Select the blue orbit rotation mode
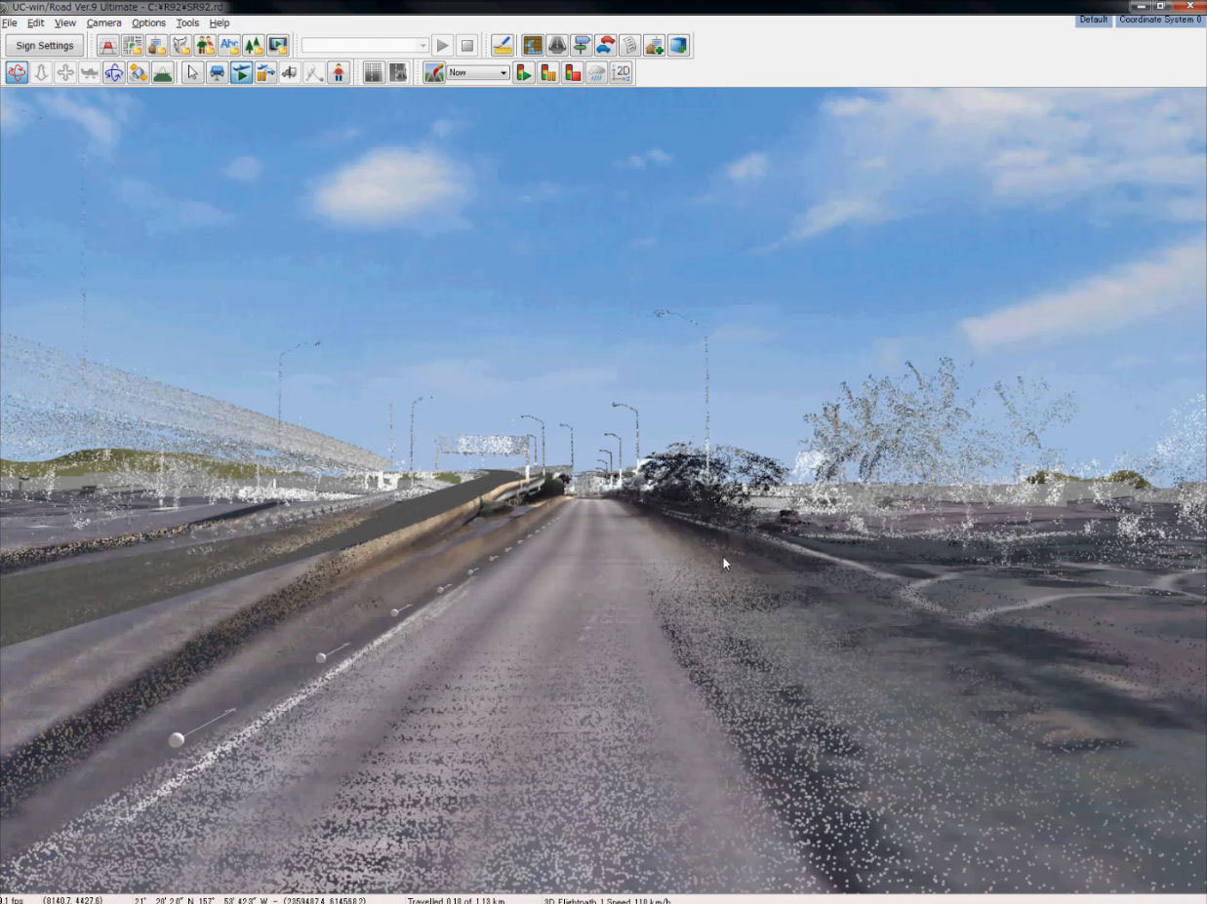1207x904 pixels. point(114,73)
